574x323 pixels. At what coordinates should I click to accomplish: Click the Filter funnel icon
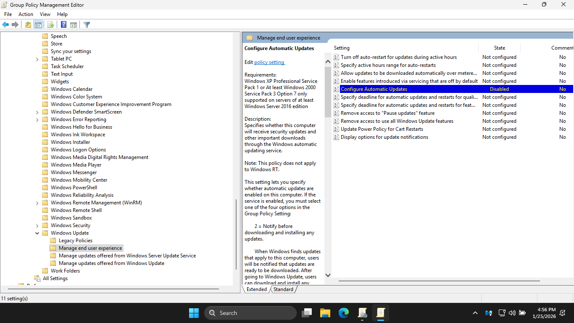[87, 25]
